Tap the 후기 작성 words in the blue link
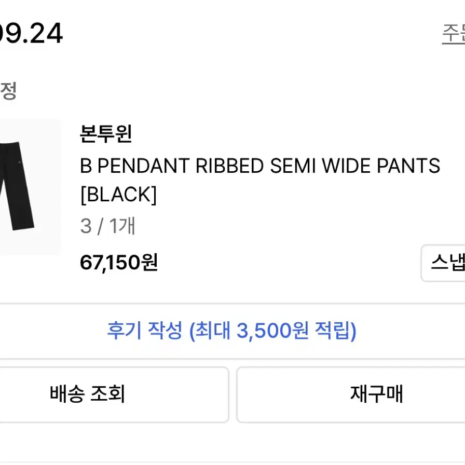 (145, 331)
